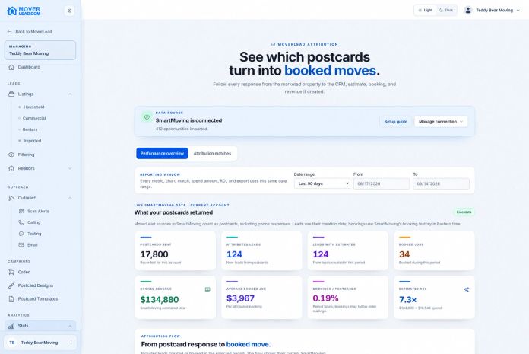Screen dimensions: 529x354
Task: Click the Postcard Templates document icon
Action: coord(11,299)
